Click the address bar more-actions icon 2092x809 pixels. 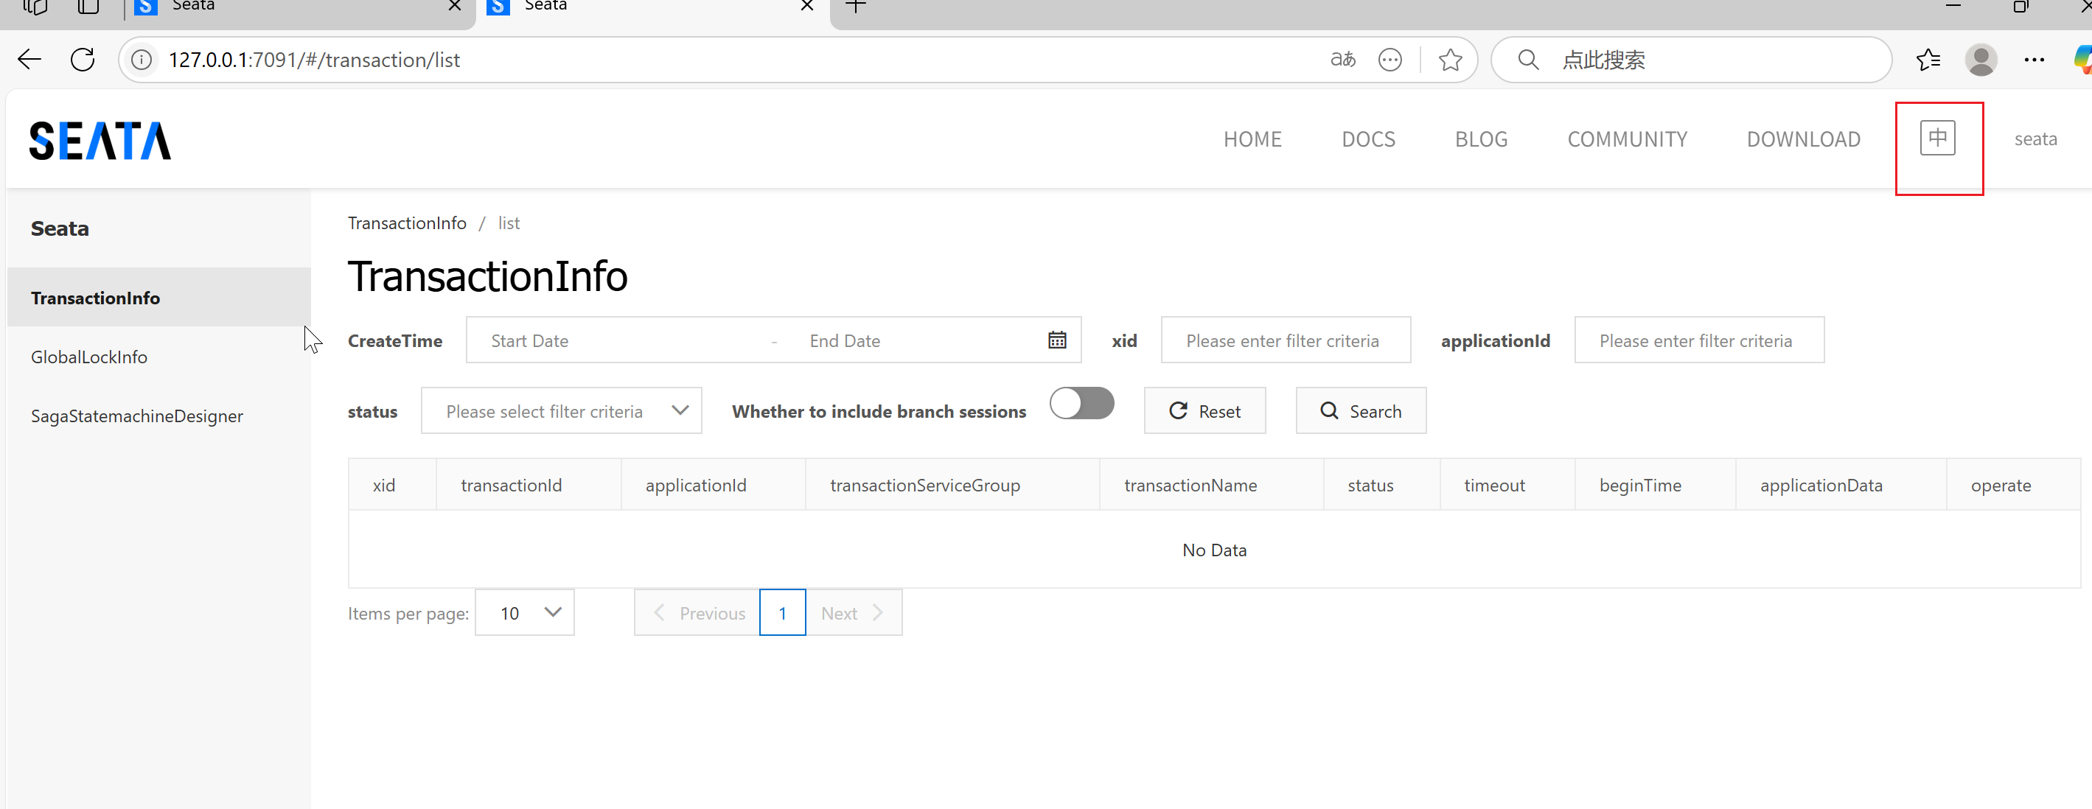[x=1390, y=59]
